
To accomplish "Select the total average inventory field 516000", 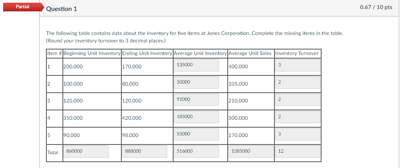I will pyautogui.click(x=196, y=152).
